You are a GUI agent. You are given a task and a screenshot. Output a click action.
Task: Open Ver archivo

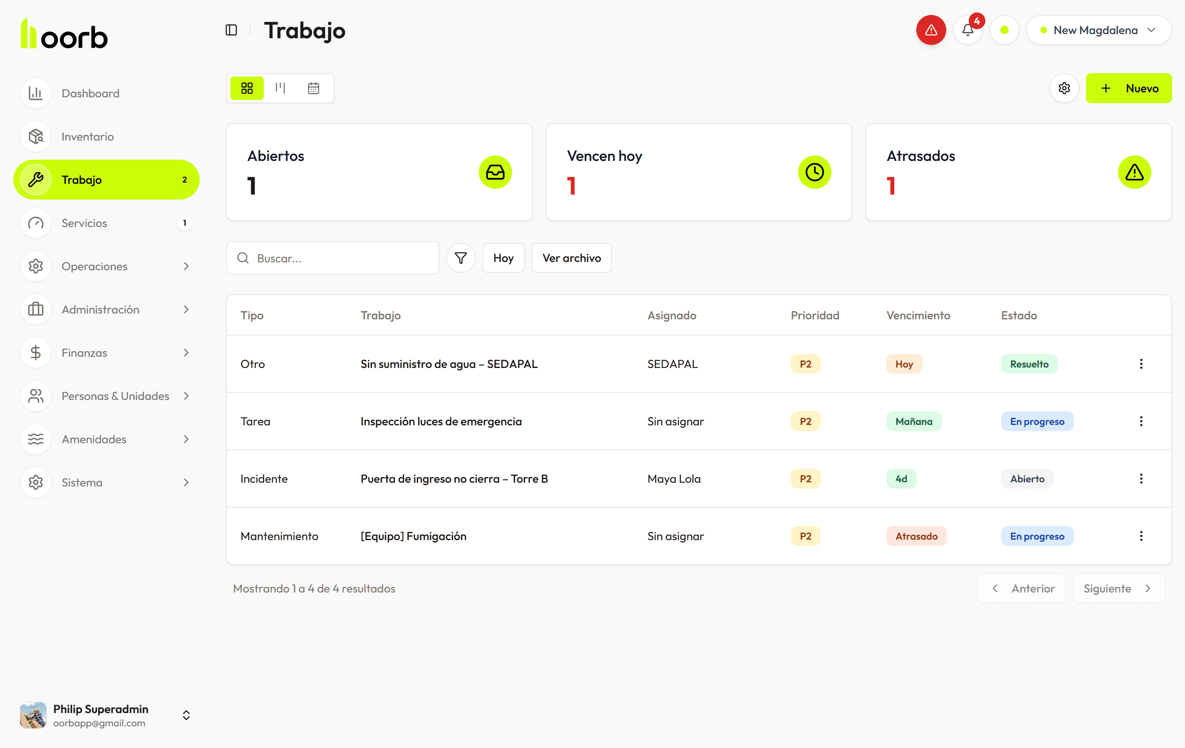coord(571,257)
